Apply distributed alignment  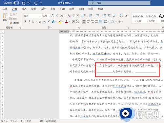click(x=100, y=22)
